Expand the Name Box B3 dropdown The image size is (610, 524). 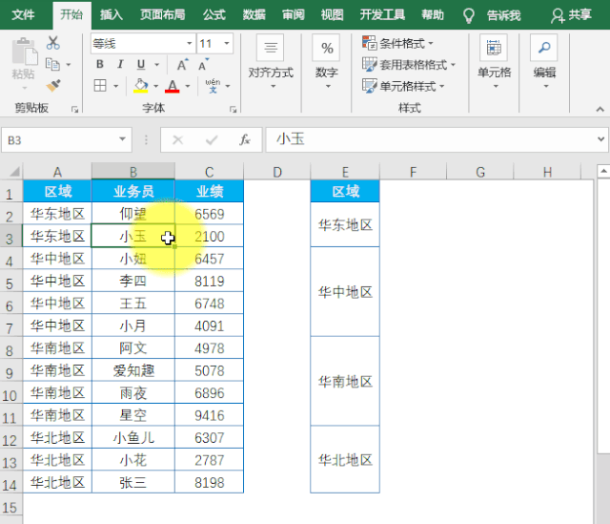click(123, 140)
